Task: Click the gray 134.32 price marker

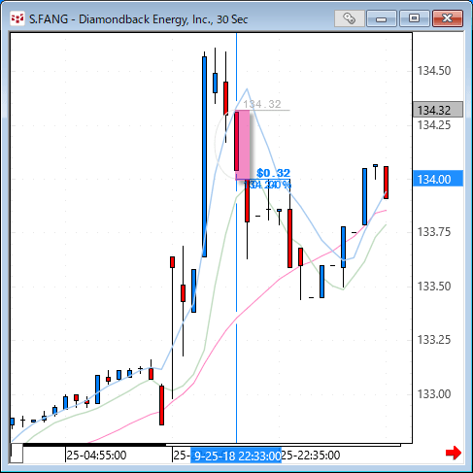Action: (x=438, y=110)
